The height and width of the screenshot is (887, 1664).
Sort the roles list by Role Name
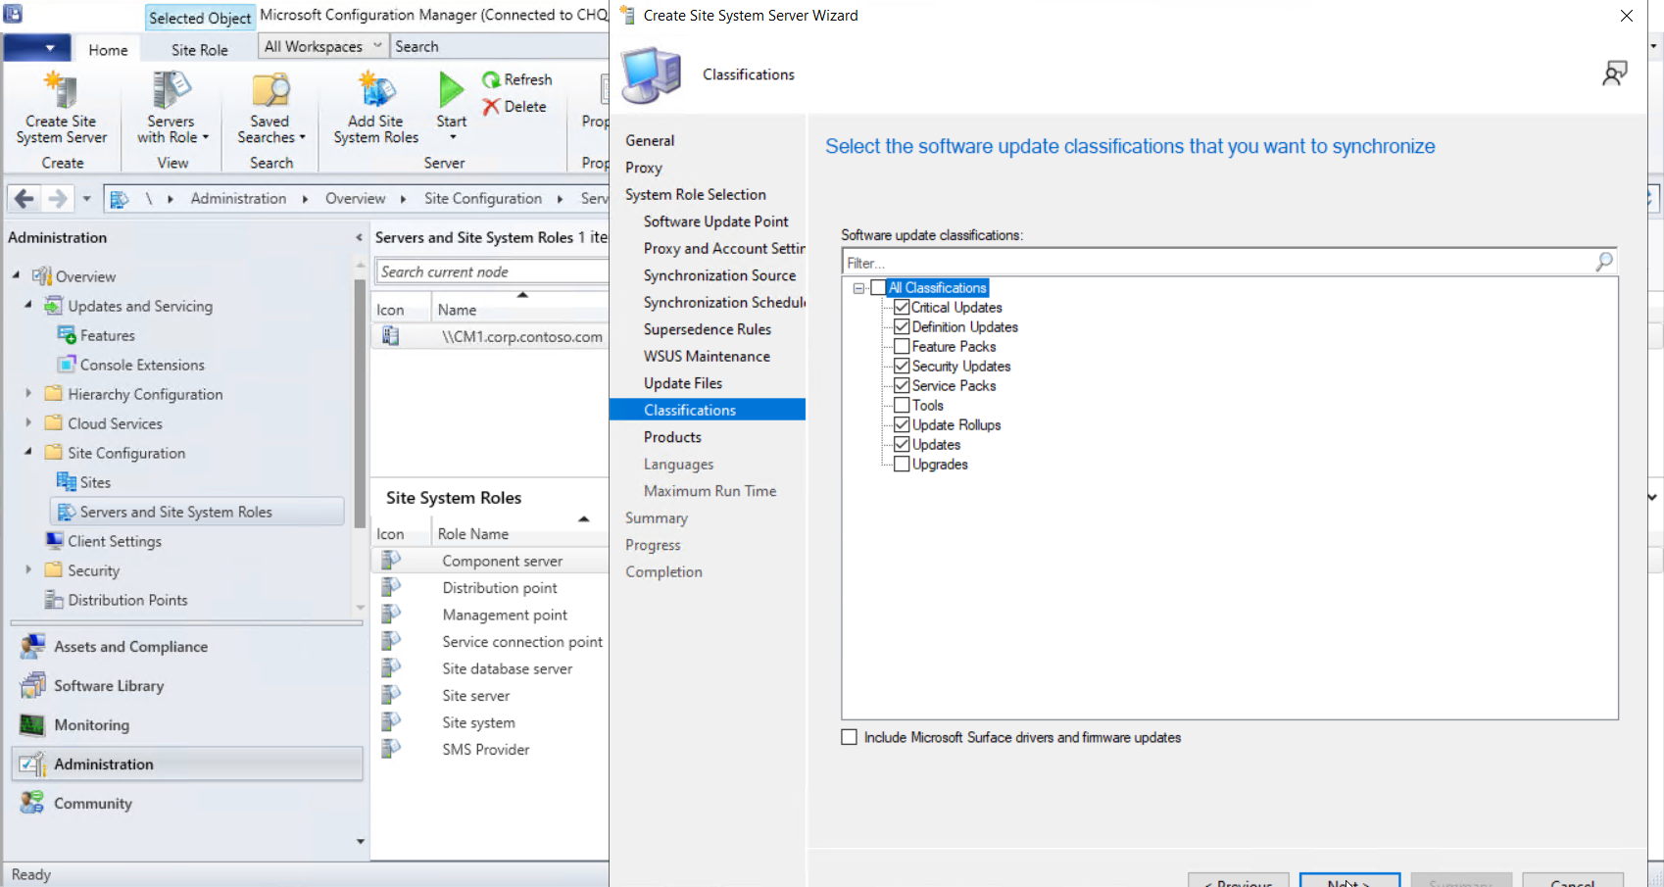473,534
